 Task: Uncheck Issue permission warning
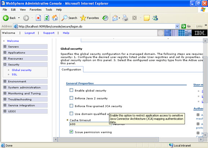[71, 132]
